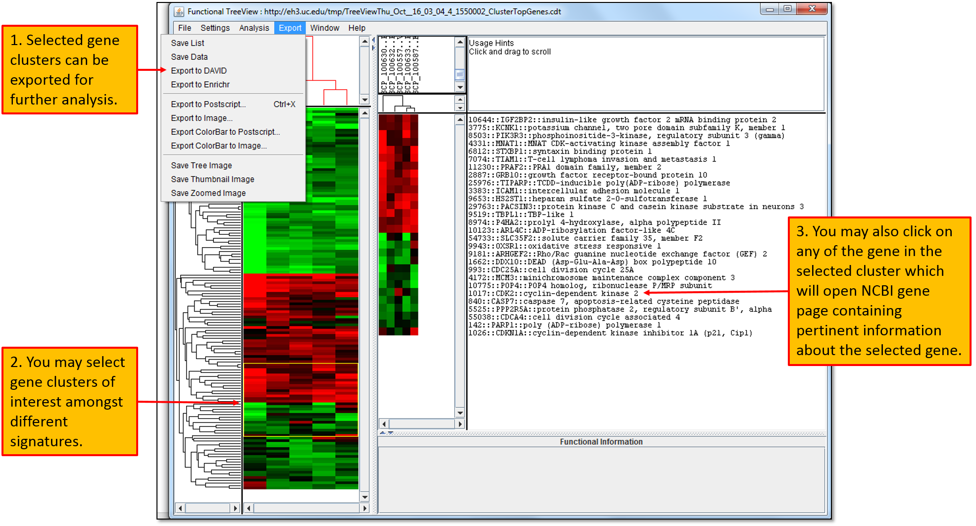Click the right arrow of gene tree horizontal scrollbar

click(x=235, y=508)
